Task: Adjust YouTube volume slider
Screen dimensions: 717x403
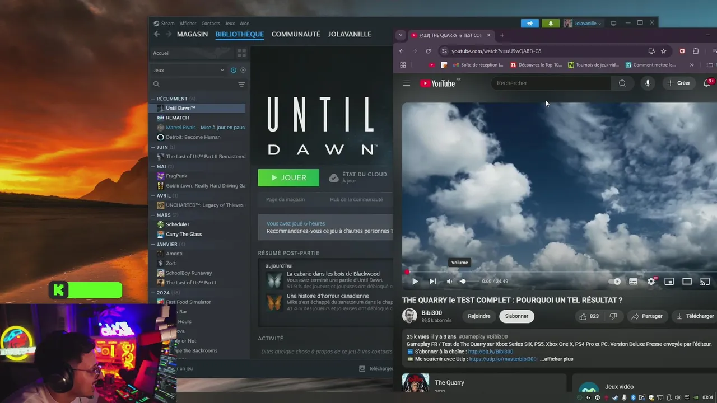Action: pos(469,282)
